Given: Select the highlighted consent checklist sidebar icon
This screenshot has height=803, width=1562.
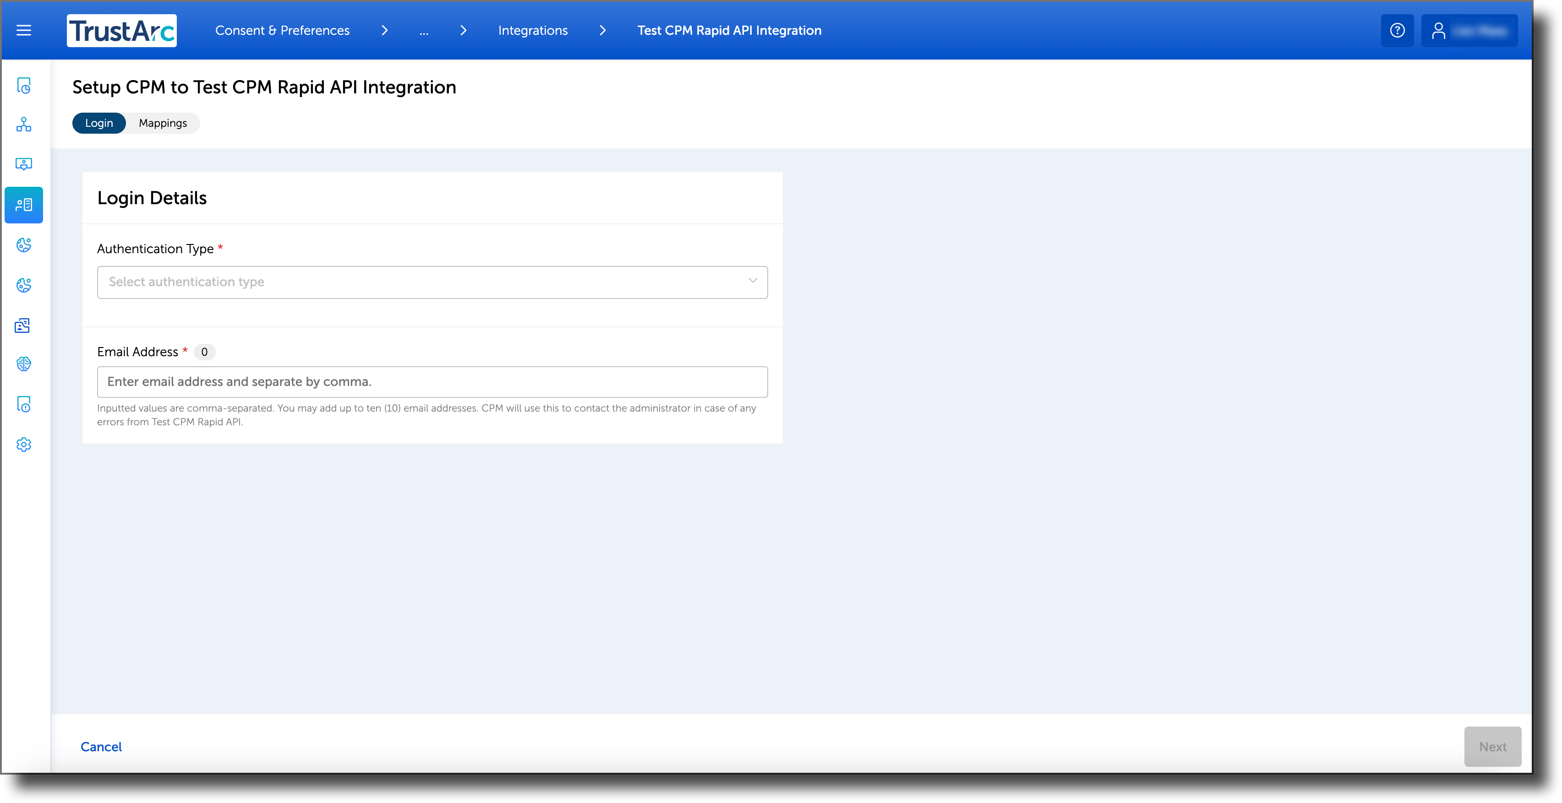Looking at the screenshot, I should coord(24,205).
